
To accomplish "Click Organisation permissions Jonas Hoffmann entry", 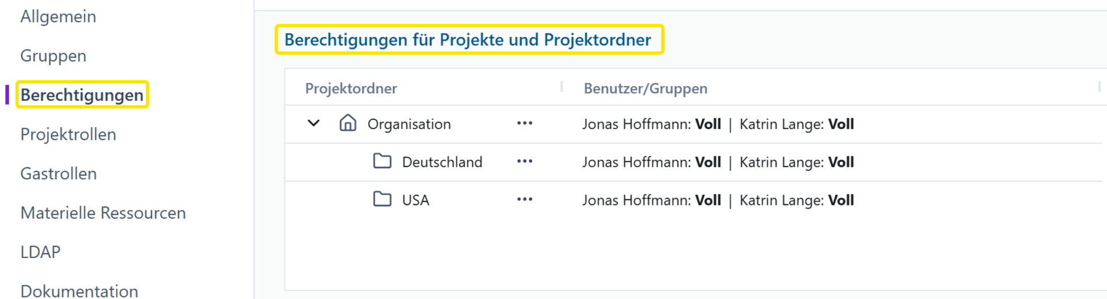I will tap(651, 124).
